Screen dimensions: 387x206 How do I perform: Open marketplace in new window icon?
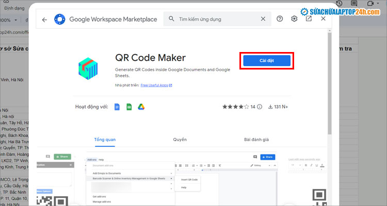coord(309,19)
